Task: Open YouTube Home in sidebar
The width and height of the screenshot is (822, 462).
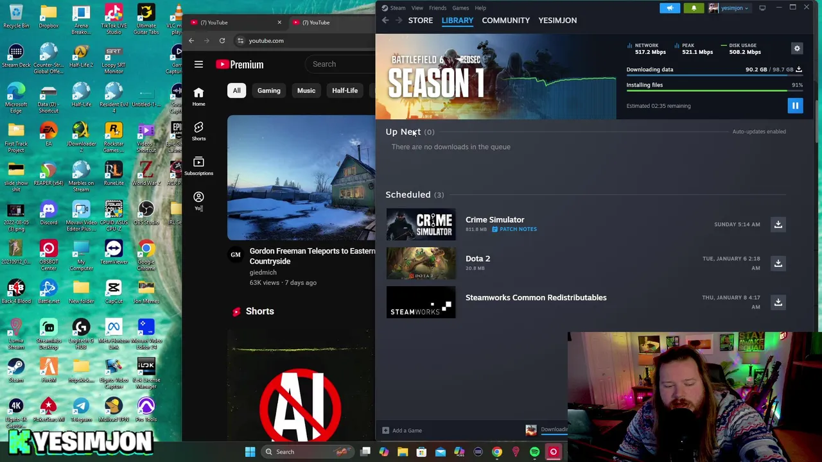Action: coord(198,96)
